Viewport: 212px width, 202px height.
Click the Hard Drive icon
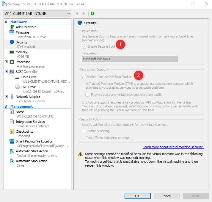[x=17, y=78]
